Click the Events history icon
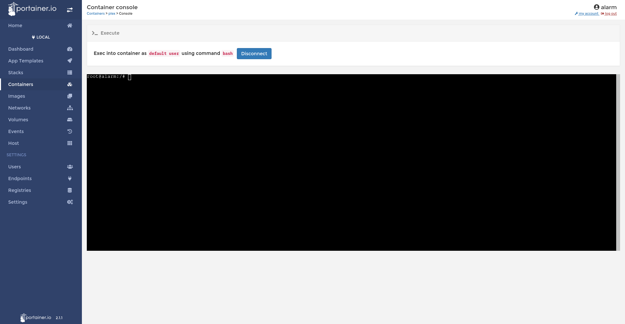The image size is (625, 324). click(x=70, y=131)
